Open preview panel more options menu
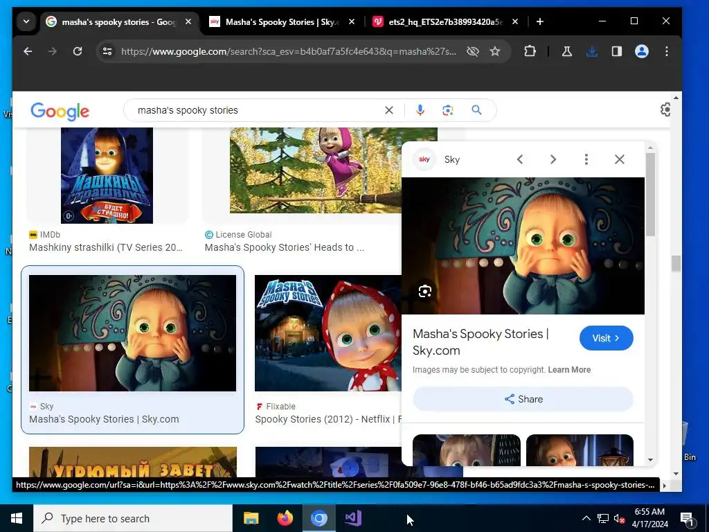 point(586,159)
